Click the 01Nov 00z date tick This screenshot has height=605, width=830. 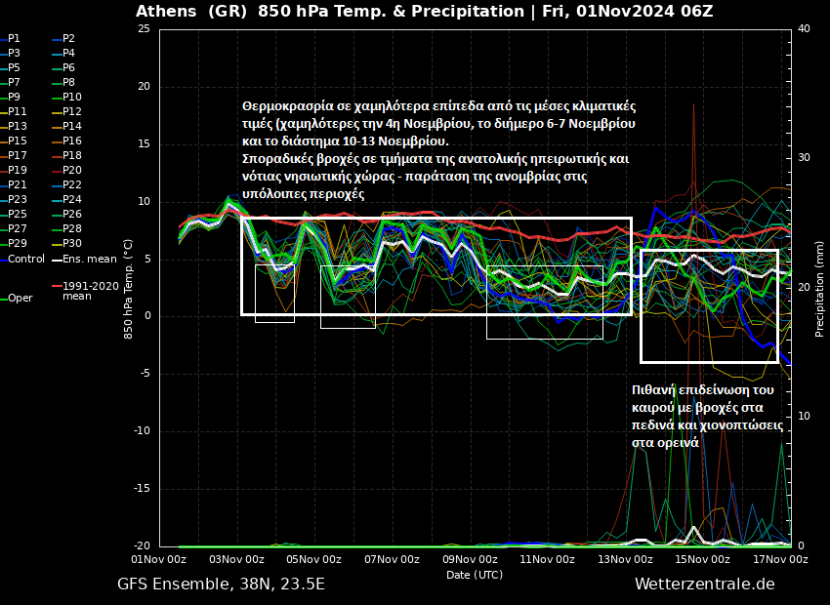(159, 559)
